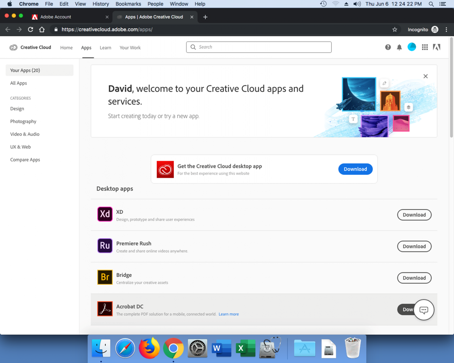Download the Creative Cloud desktop app
The width and height of the screenshot is (454, 363).
pyautogui.click(x=355, y=169)
